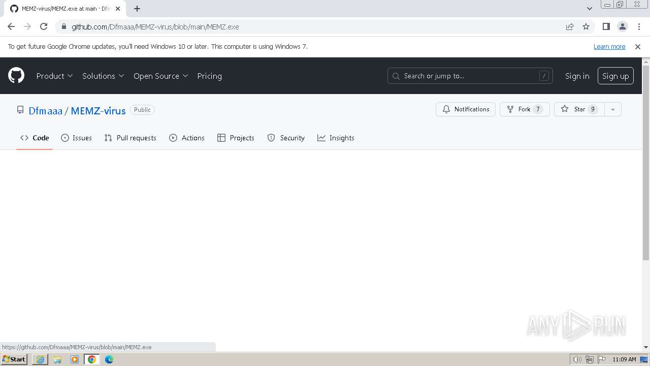Open the Projects tab
Screen dimensions: 650x366
tap(236, 138)
